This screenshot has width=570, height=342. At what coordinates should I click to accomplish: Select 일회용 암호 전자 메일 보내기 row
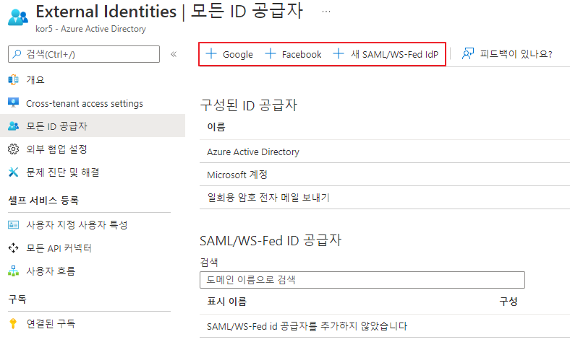(x=385, y=197)
